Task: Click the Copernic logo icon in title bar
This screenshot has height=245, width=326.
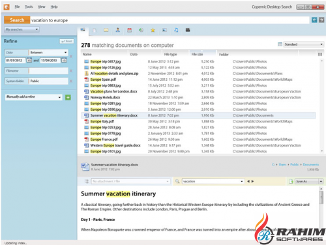Action: [7, 7]
